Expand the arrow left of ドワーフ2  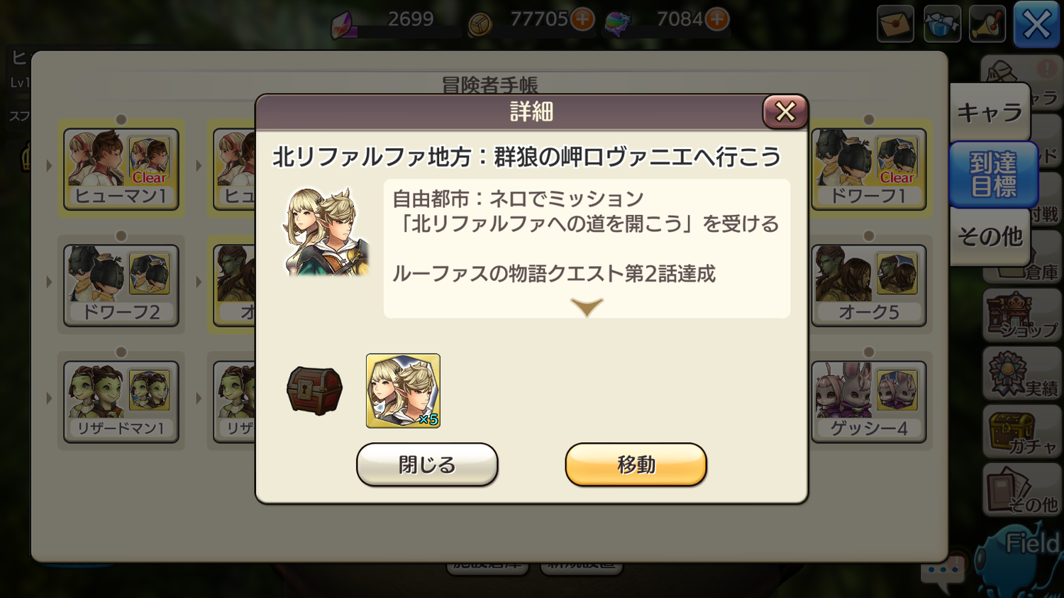click(49, 282)
